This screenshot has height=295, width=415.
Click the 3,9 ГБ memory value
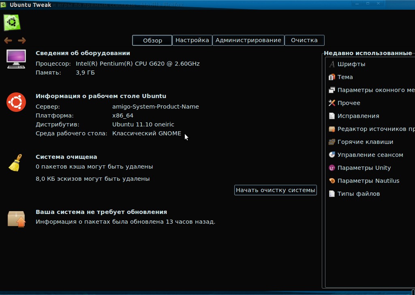85,73
